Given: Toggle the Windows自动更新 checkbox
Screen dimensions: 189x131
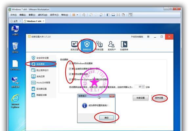Looking at the screenshot, I should coord(70,64).
